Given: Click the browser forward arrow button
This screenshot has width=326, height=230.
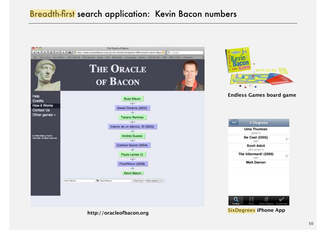Looking at the screenshot, I should 39,52.
